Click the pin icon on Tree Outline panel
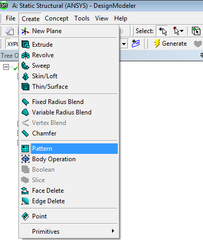 click(202, 56)
